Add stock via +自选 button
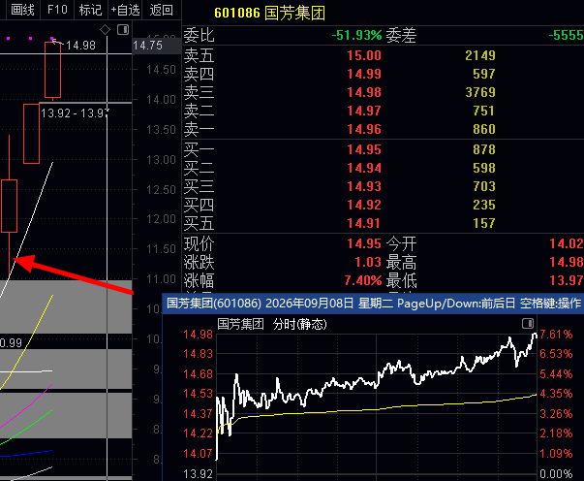This screenshot has height=481, width=584. 126,10
